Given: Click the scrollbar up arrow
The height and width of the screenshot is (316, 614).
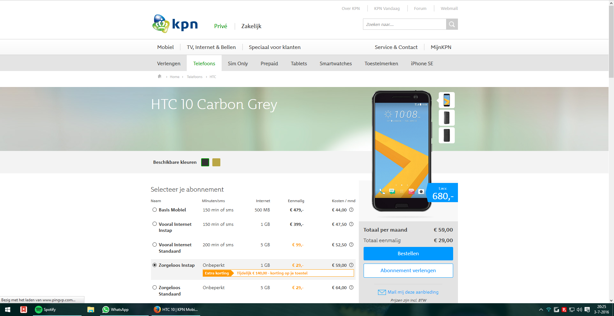Looking at the screenshot, I should (x=611, y=3).
